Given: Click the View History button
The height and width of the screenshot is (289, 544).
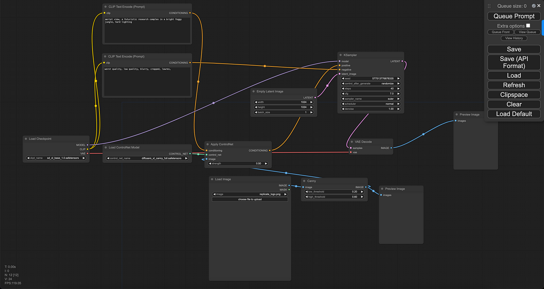Looking at the screenshot, I should pos(514,38).
